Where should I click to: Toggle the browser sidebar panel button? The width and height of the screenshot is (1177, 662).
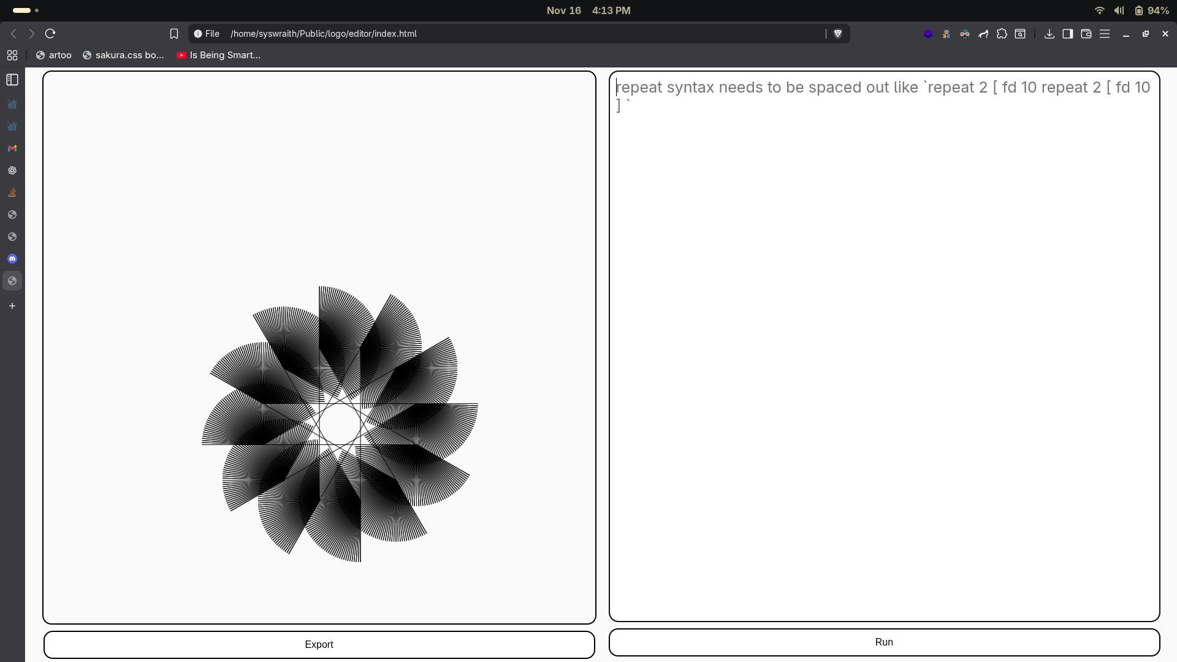[x=1067, y=34]
